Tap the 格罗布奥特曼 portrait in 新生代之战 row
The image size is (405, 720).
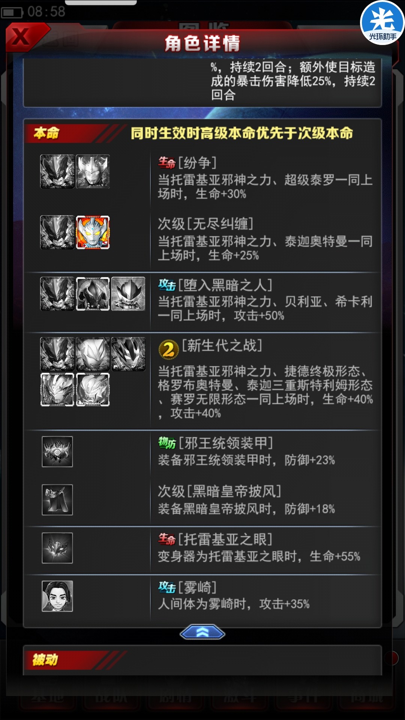[129, 354]
